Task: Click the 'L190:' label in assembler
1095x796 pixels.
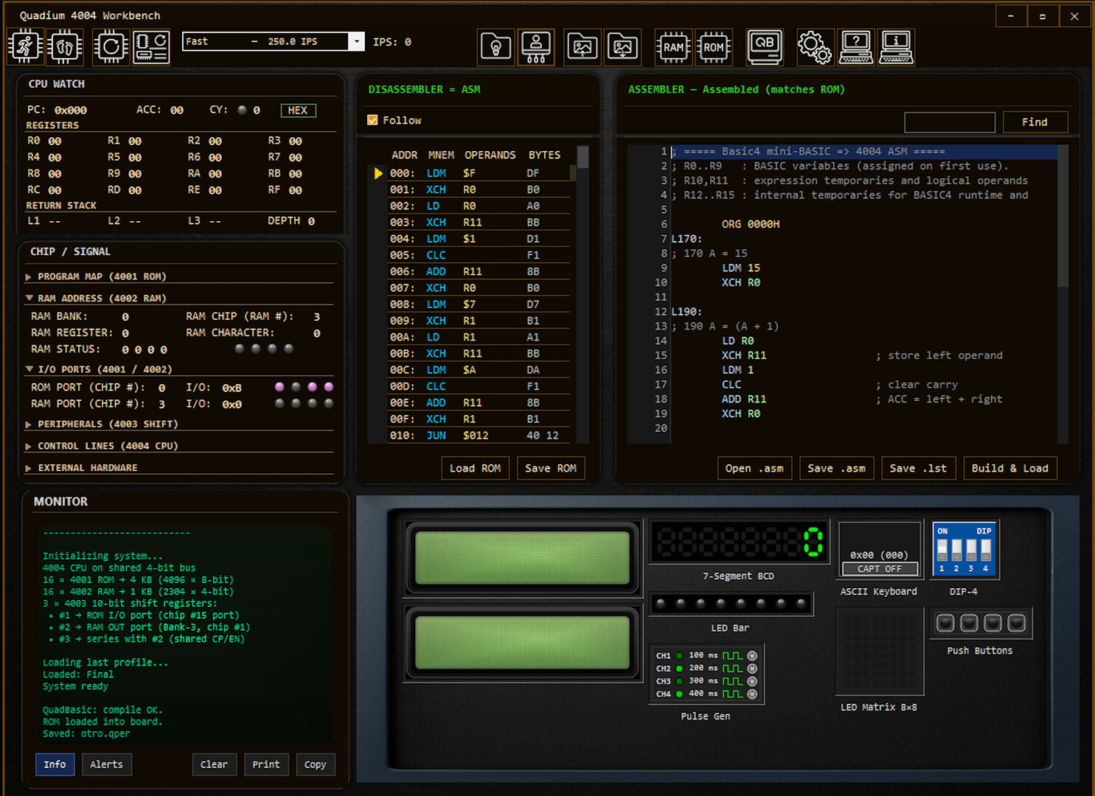Action: pos(686,312)
